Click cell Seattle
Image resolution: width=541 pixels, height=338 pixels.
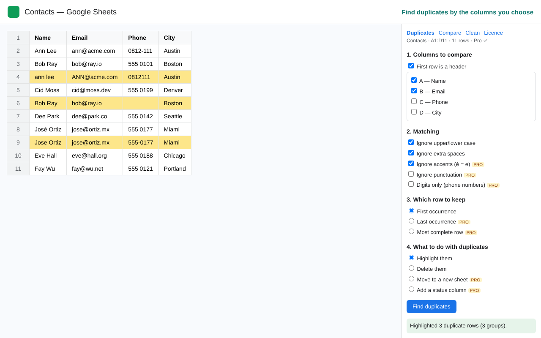[x=175, y=116]
